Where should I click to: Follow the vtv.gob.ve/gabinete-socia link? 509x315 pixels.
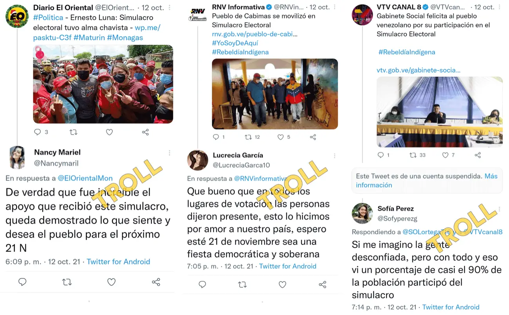pyautogui.click(x=419, y=70)
